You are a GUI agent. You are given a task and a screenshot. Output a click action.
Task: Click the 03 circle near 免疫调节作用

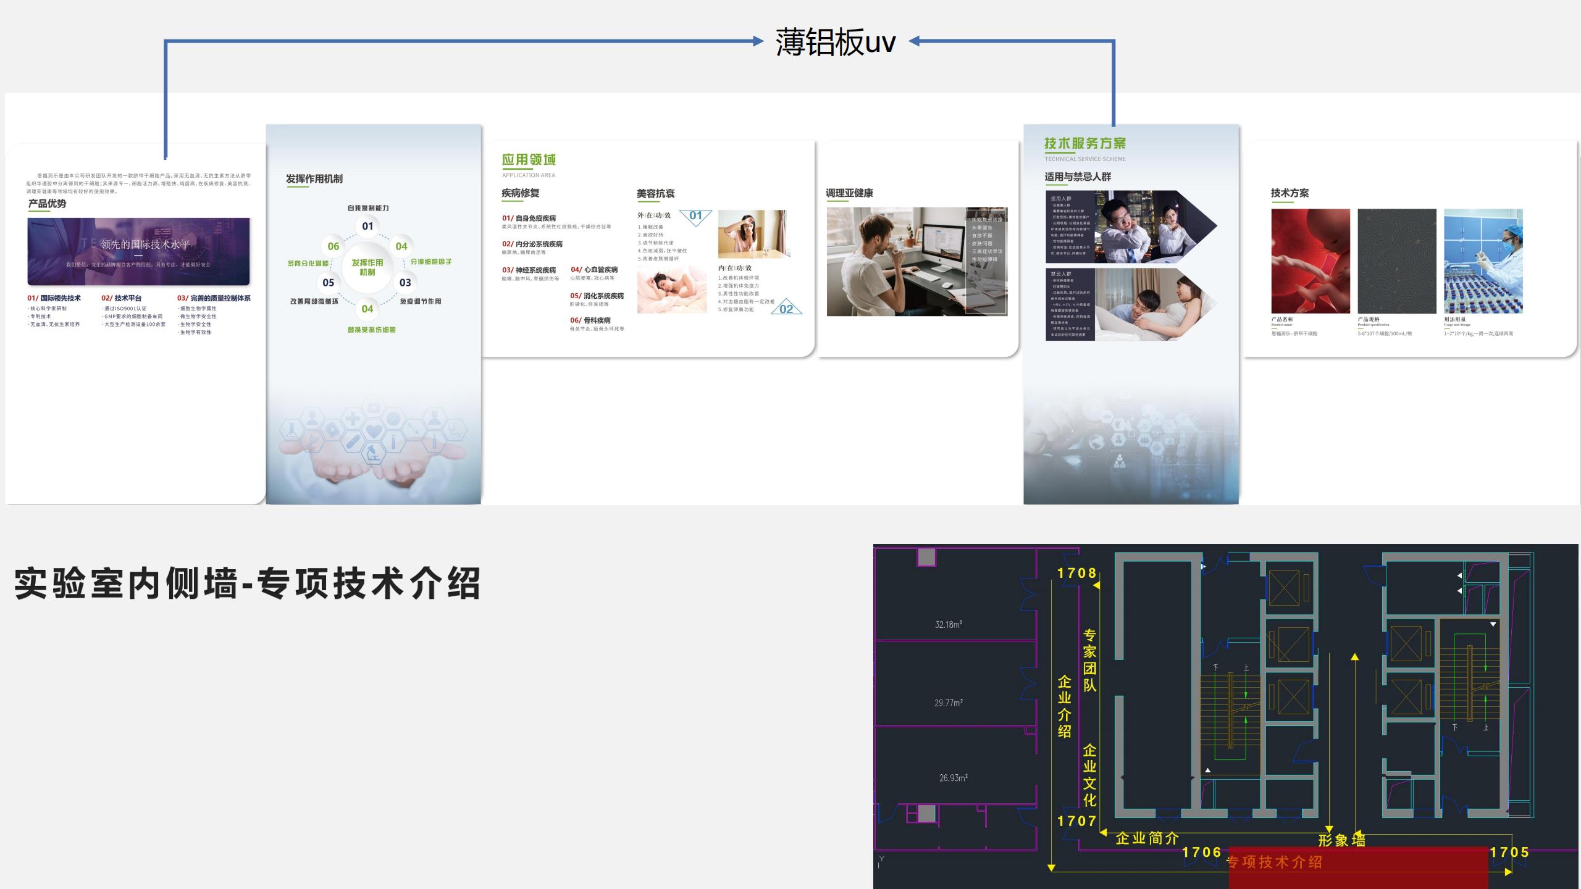(x=405, y=283)
